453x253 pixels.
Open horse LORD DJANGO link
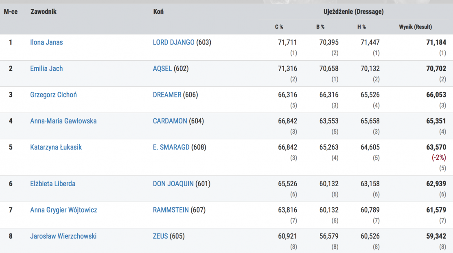click(x=173, y=42)
